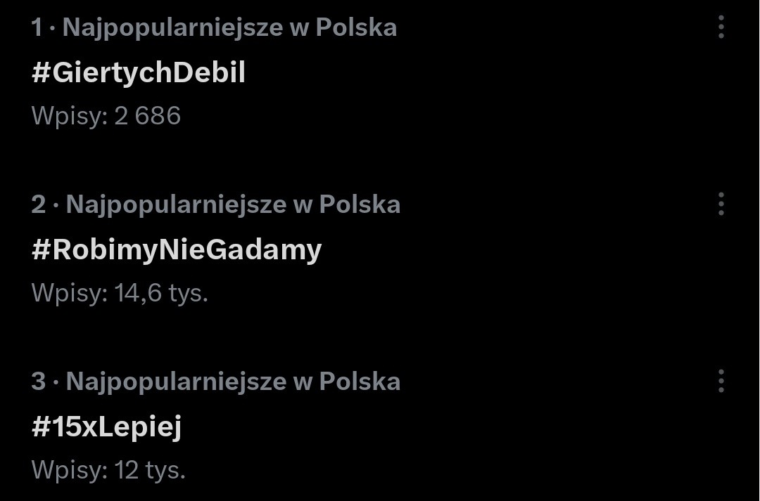Tap the word 'Polska' in the top trend header
Image resolution: width=760 pixels, height=501 pixels.
(x=356, y=27)
